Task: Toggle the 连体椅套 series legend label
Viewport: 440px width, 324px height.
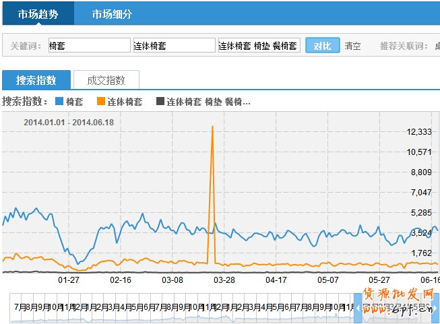Action: tap(125, 102)
